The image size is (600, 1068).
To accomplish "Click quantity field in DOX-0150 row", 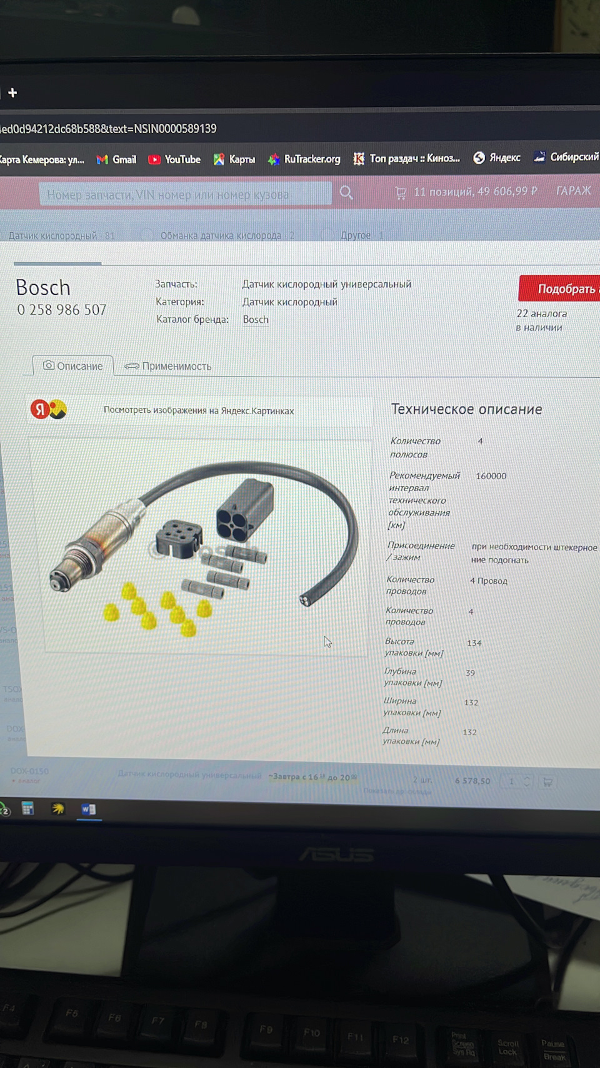I will [x=511, y=781].
